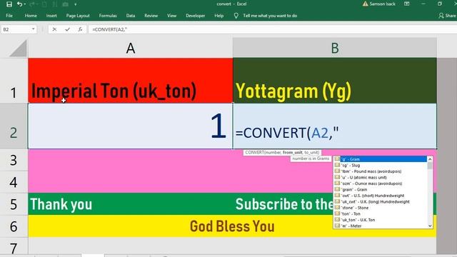Screen dimensions: 457x257
Task: Choose "uk_cwt" - U.K. (long) Hundredweight
Action: pyautogui.click(x=381, y=201)
